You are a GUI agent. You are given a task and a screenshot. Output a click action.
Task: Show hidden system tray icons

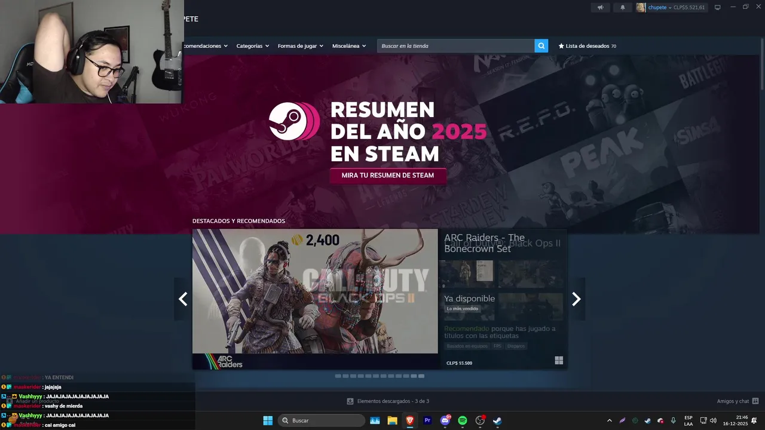[x=609, y=420]
